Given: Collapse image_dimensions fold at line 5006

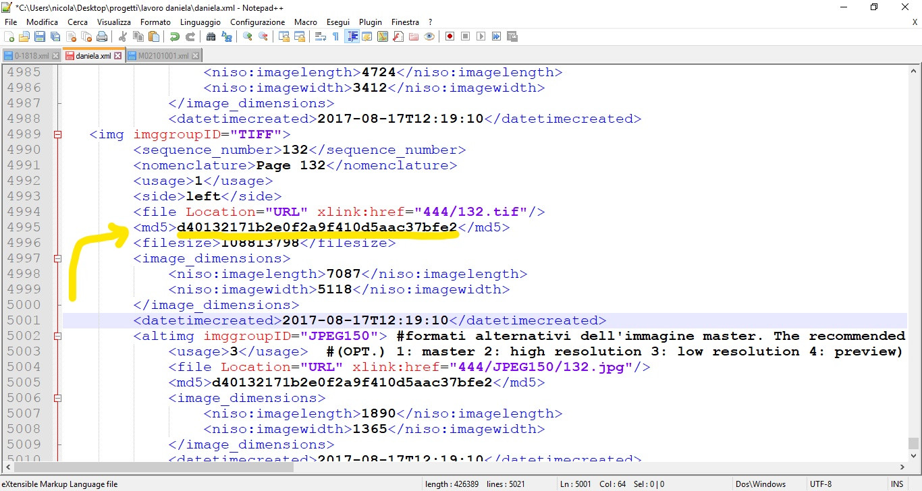Looking at the screenshot, I should coord(58,398).
